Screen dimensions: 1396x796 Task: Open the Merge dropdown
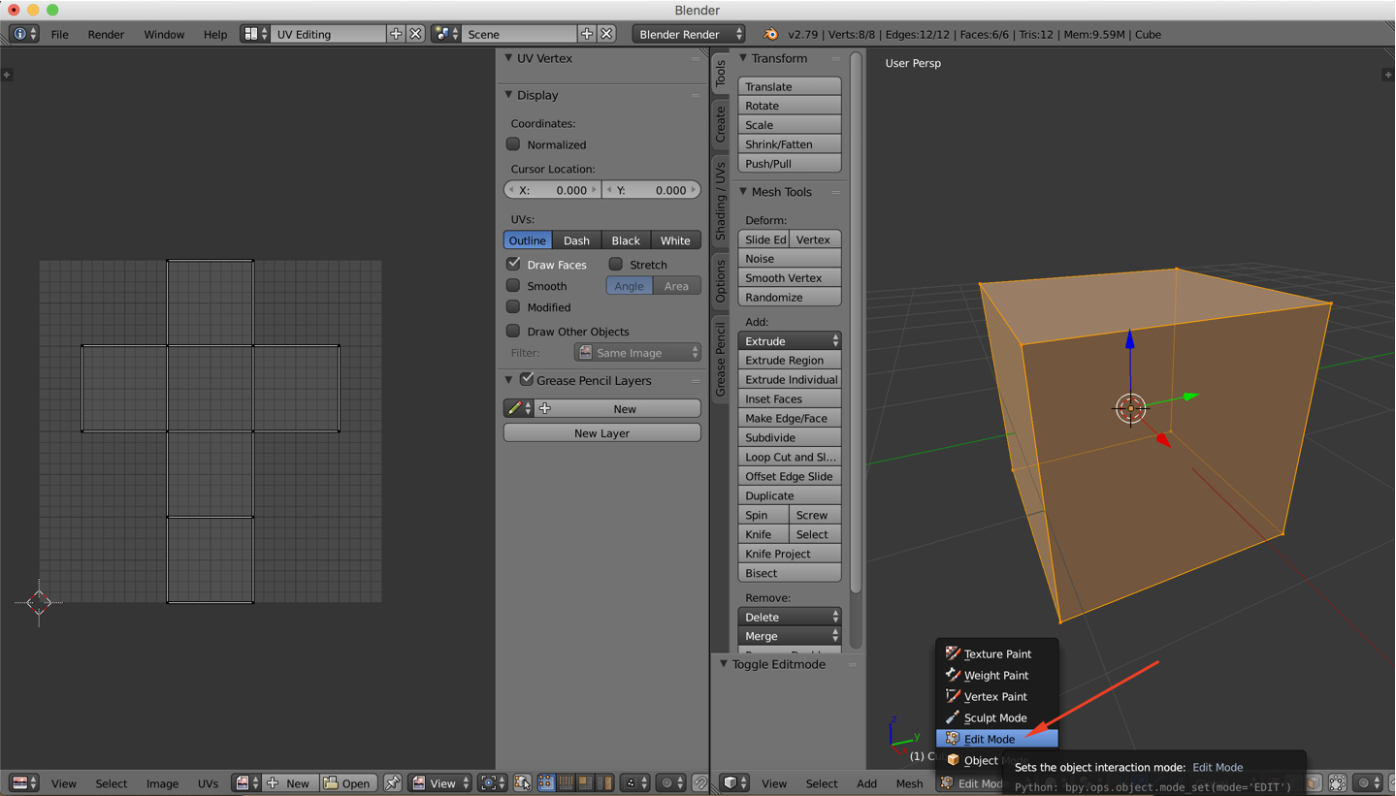790,636
